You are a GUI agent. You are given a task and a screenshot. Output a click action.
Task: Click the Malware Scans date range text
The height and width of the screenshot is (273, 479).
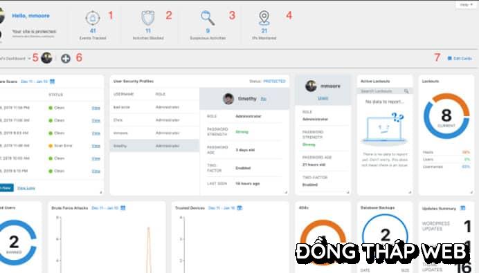coord(34,82)
